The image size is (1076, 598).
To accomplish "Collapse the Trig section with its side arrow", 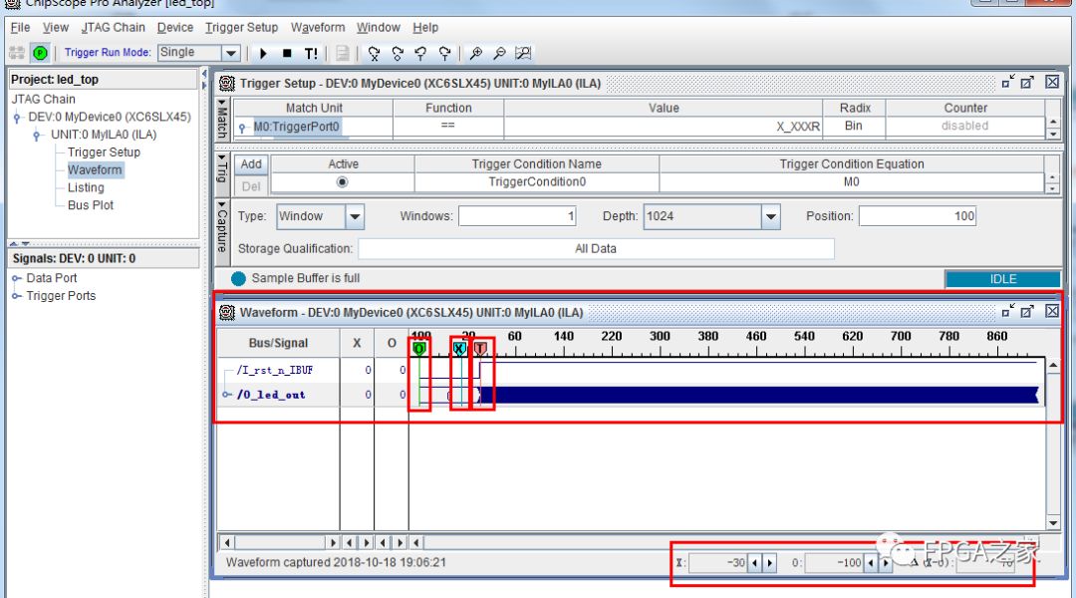I will coord(221,158).
